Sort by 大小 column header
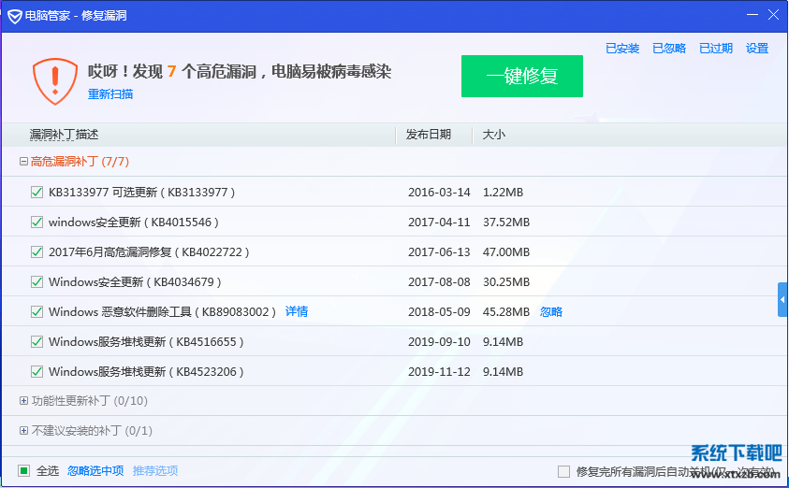 click(x=493, y=135)
